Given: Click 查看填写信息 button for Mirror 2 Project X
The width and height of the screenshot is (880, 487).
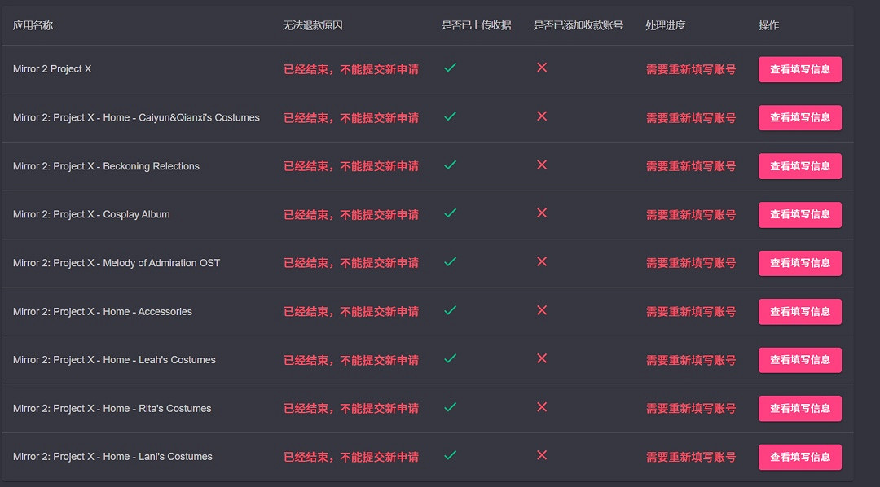Looking at the screenshot, I should [x=799, y=69].
